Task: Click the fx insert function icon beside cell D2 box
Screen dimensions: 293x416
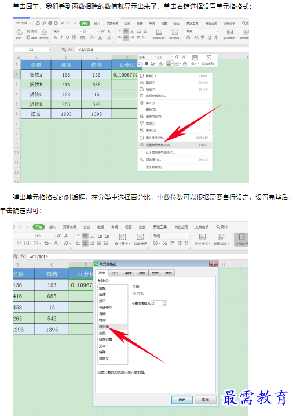Action: pyautogui.click(x=71, y=49)
